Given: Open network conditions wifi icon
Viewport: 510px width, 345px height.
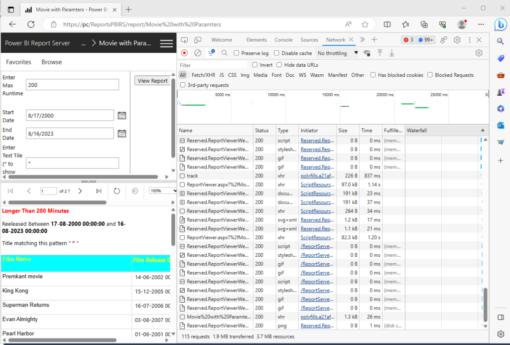Looking at the screenshot, I should 367,53.
